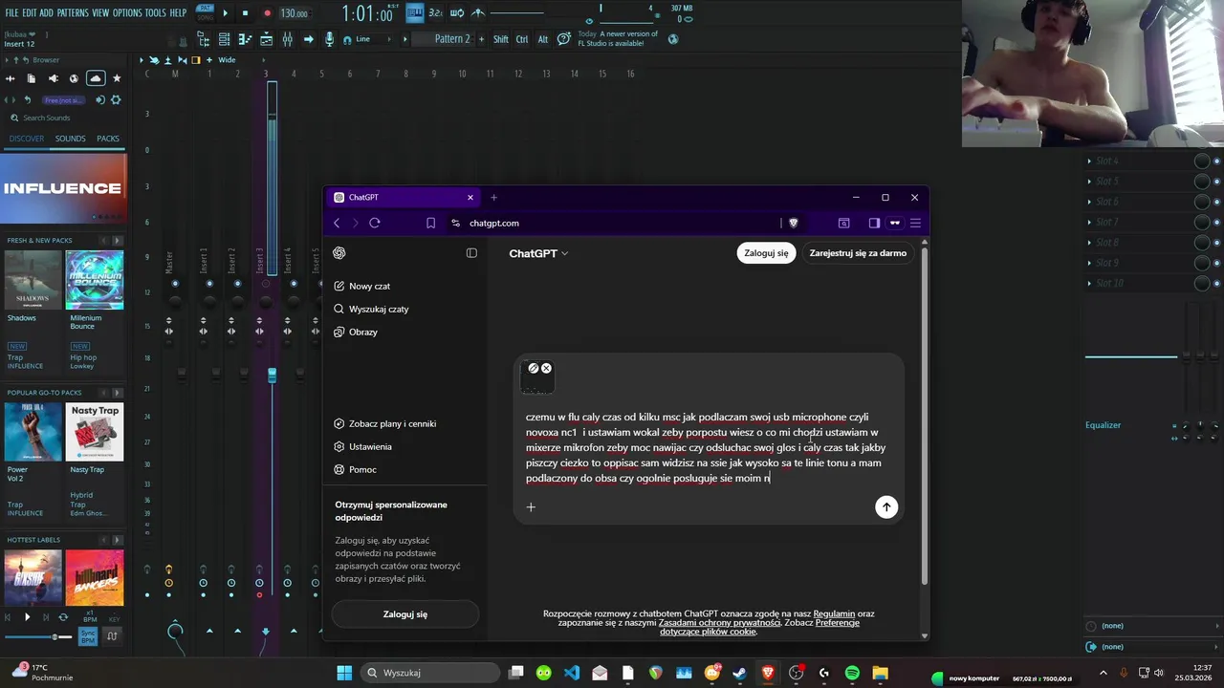Play the browser sound preview button
1224x688 pixels.
pos(27,617)
